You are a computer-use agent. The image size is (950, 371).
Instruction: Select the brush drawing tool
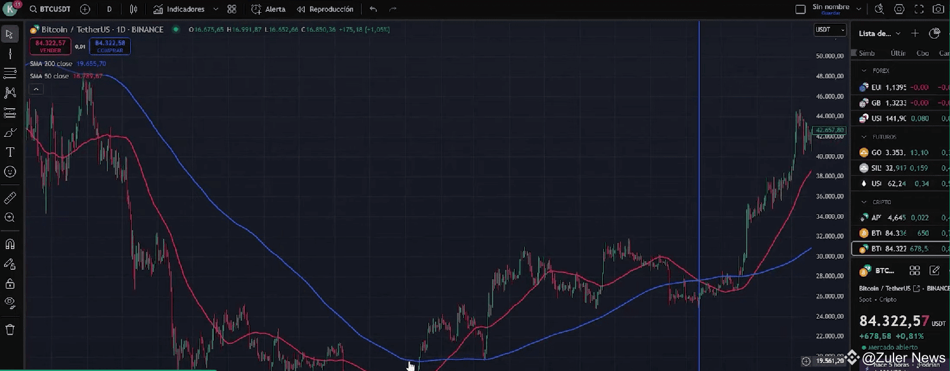(10, 133)
